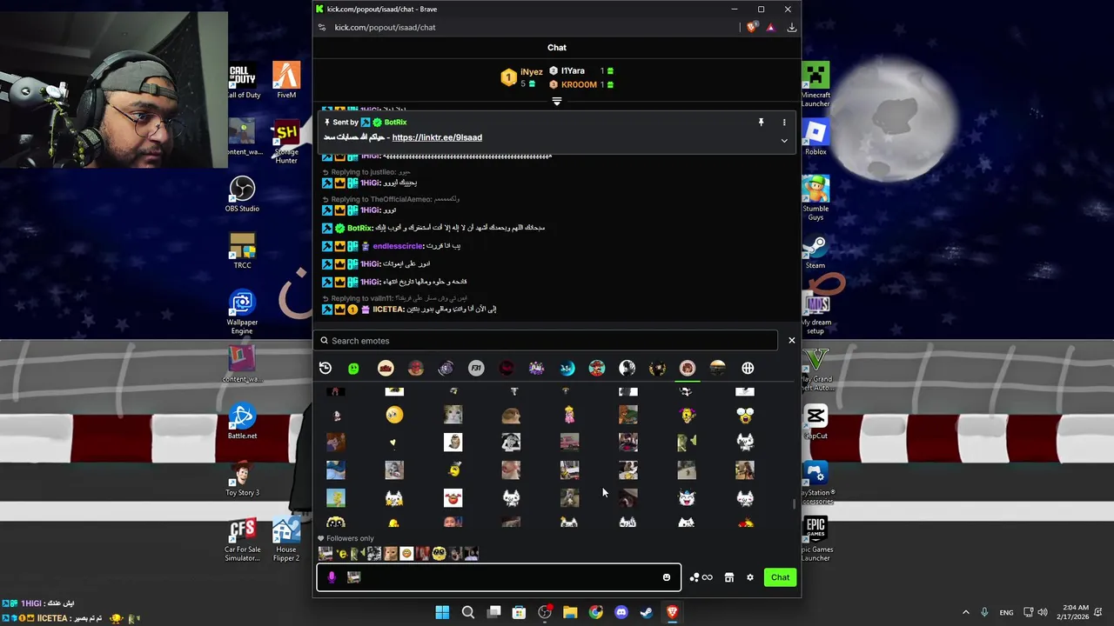Open the linktr.ee/9Isaad link
The image size is (1114, 626).
[437, 137]
